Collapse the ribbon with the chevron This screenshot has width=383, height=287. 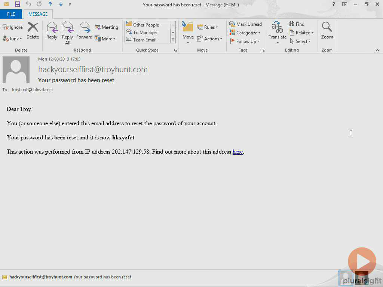tap(377, 50)
